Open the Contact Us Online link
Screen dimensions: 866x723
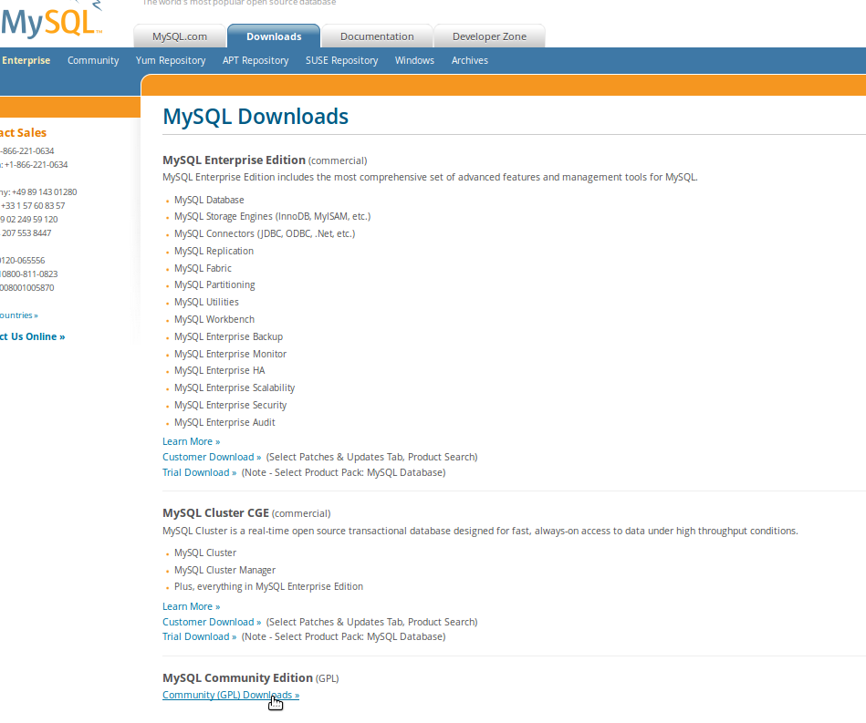(32, 336)
